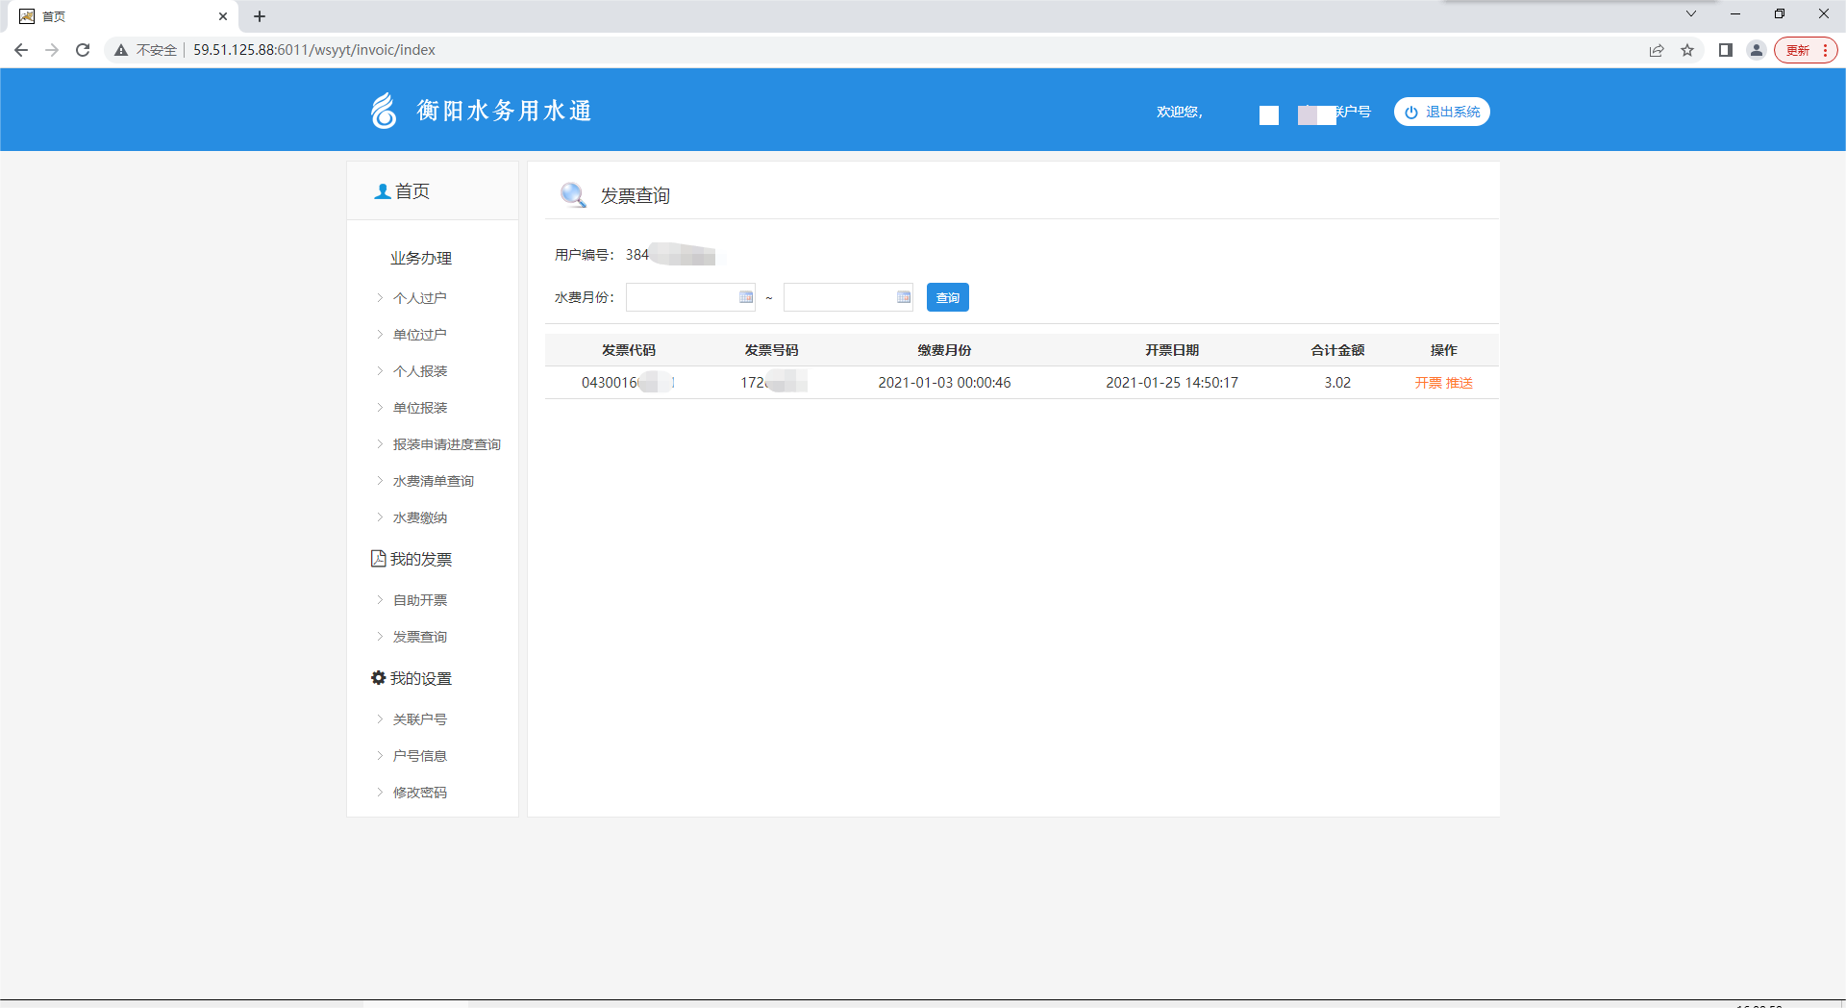This screenshot has height=1008, width=1846.
Task: Click the 首页 home sidebar header
Action: tap(403, 191)
